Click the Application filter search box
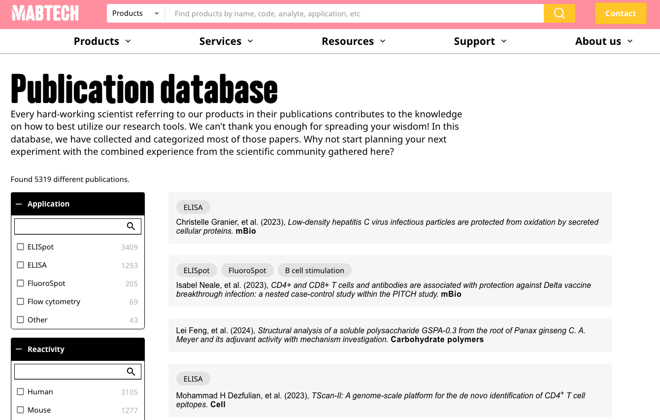This screenshot has width=660, height=420. [69, 226]
